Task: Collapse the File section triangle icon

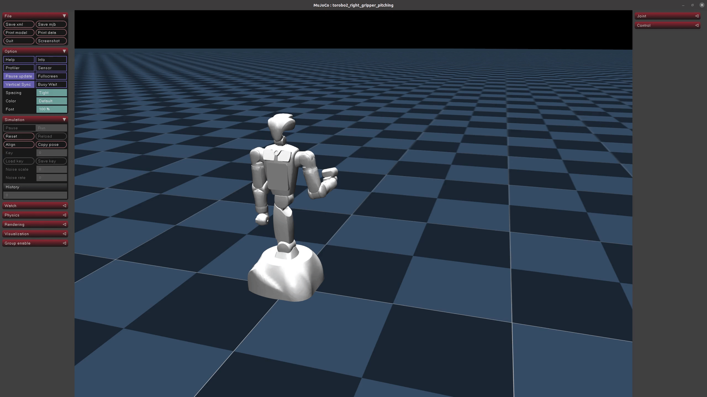Action: click(x=64, y=16)
